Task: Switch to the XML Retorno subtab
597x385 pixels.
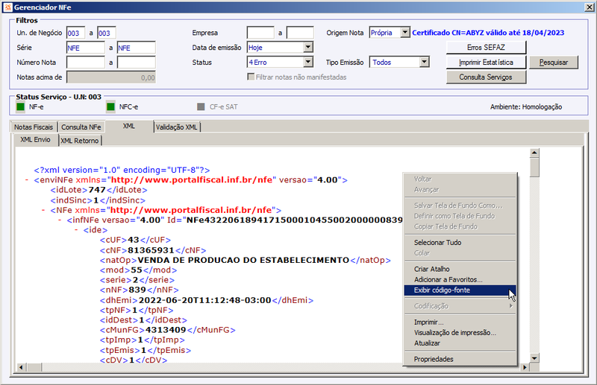Action: click(x=80, y=141)
